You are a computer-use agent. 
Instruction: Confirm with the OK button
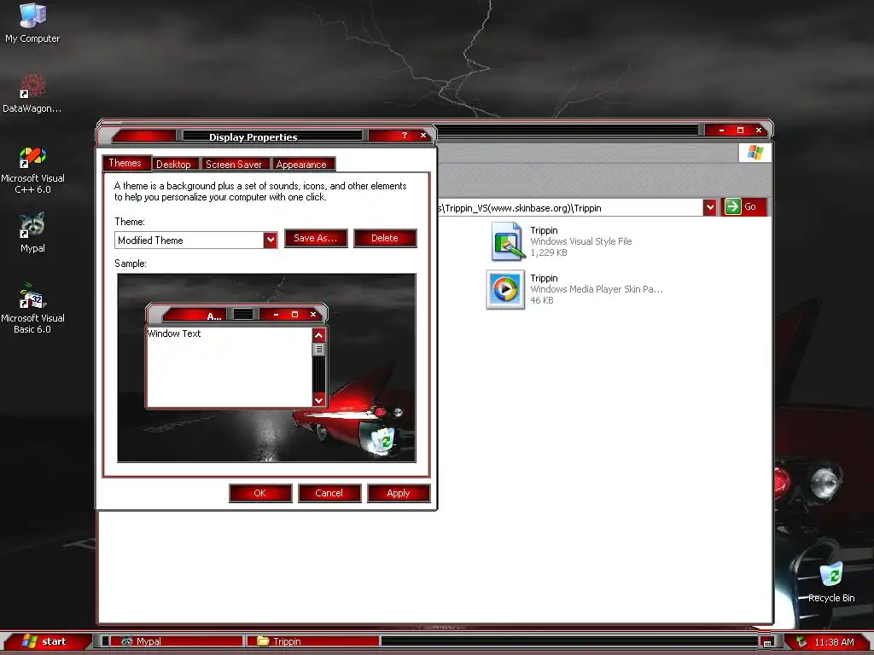[260, 493]
